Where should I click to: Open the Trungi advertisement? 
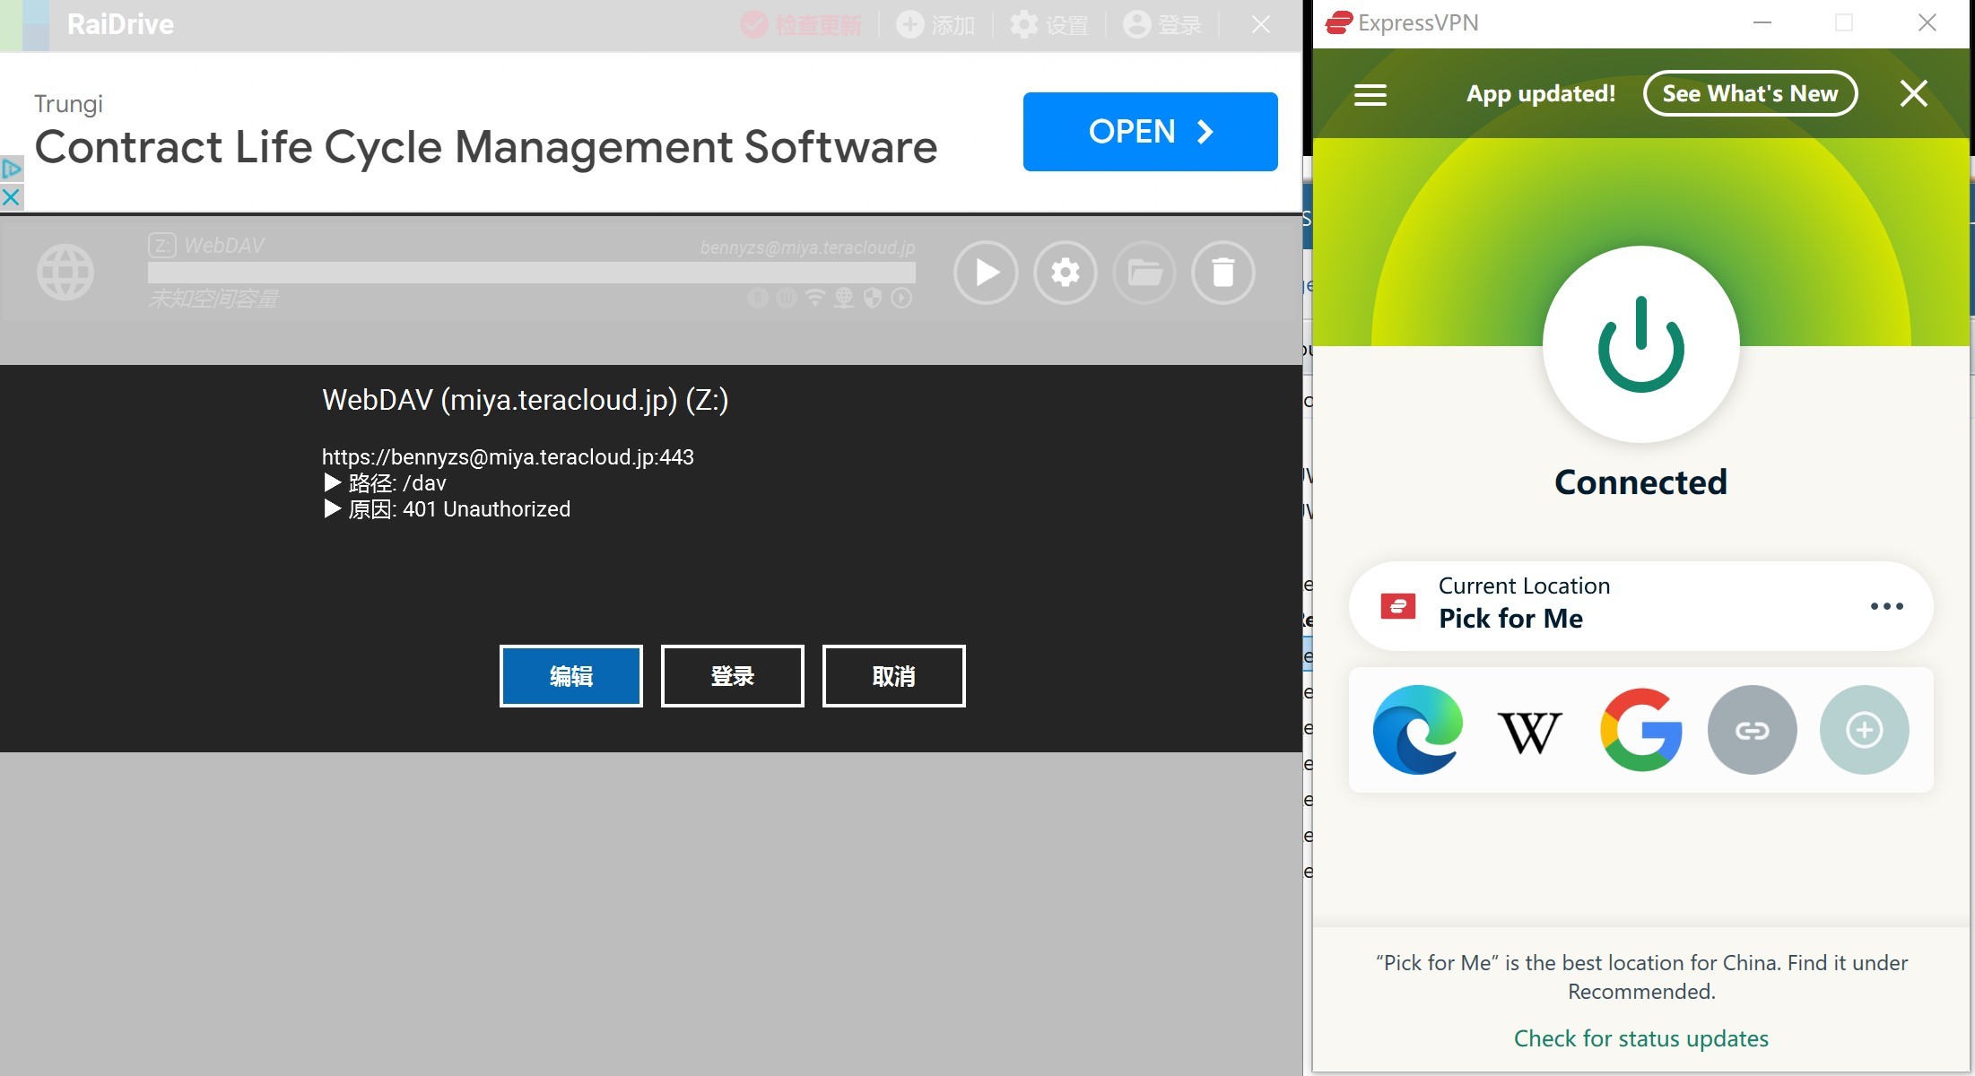[1150, 132]
